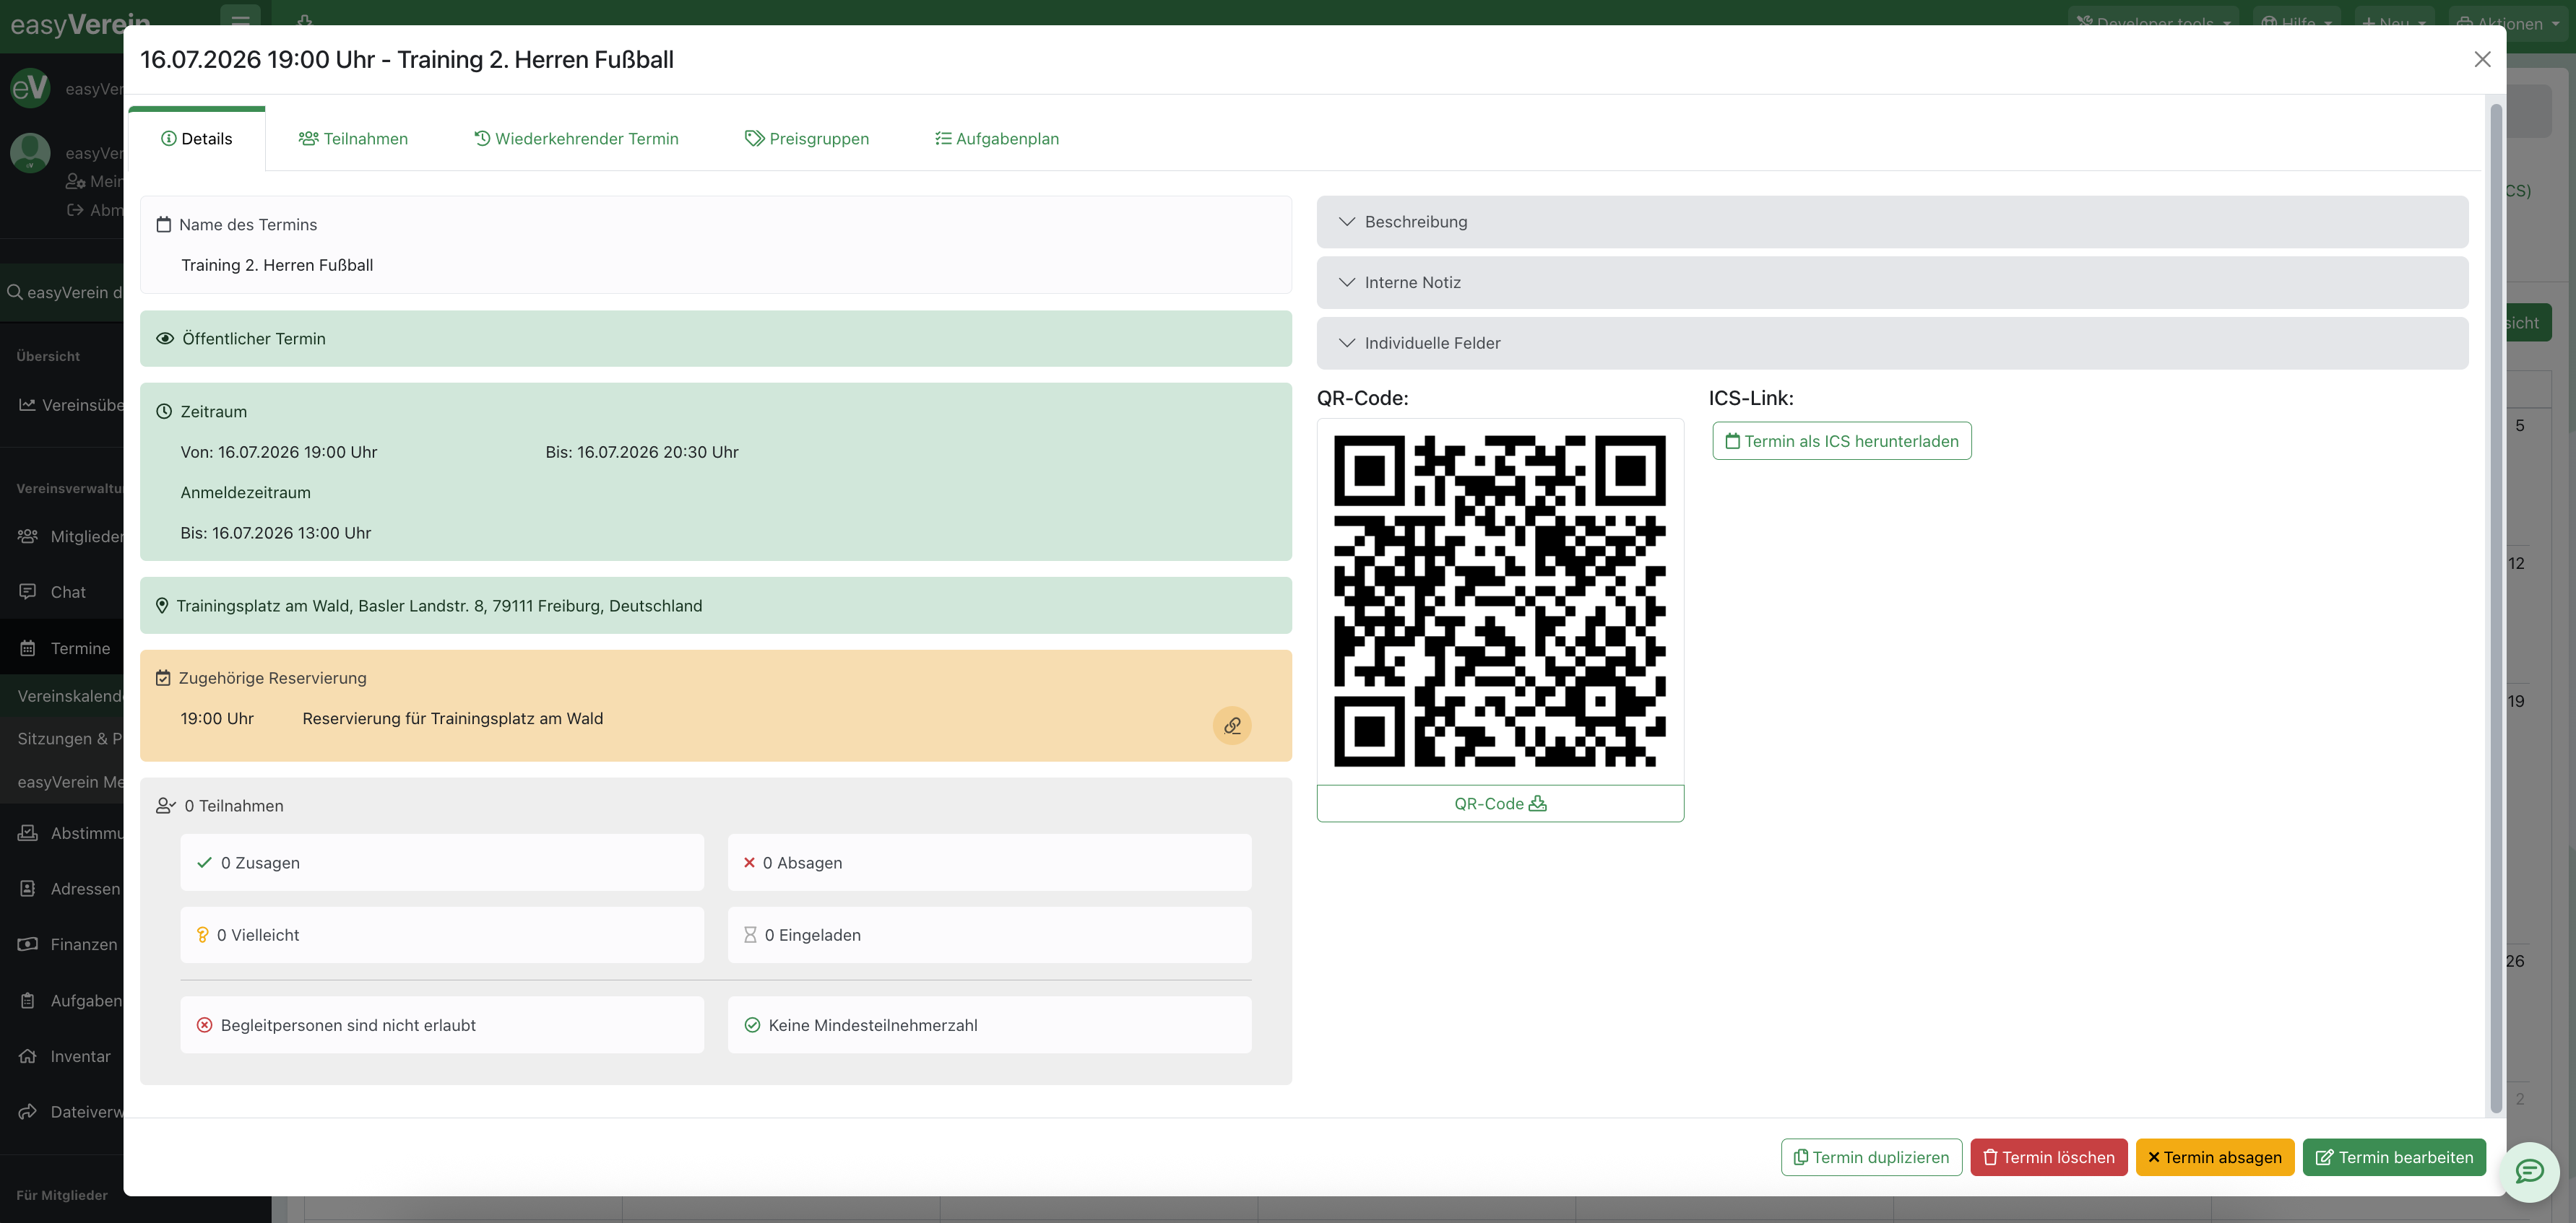The image size is (2576, 1223).
Task: Click the Aufgaben clipboard icon in sidebar
Action: coord(28,1000)
